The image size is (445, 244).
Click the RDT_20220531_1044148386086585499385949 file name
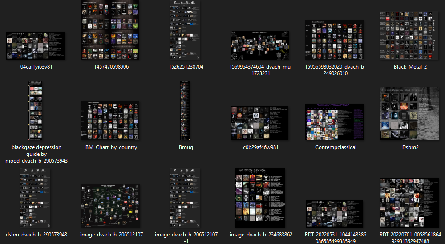tap(336, 238)
